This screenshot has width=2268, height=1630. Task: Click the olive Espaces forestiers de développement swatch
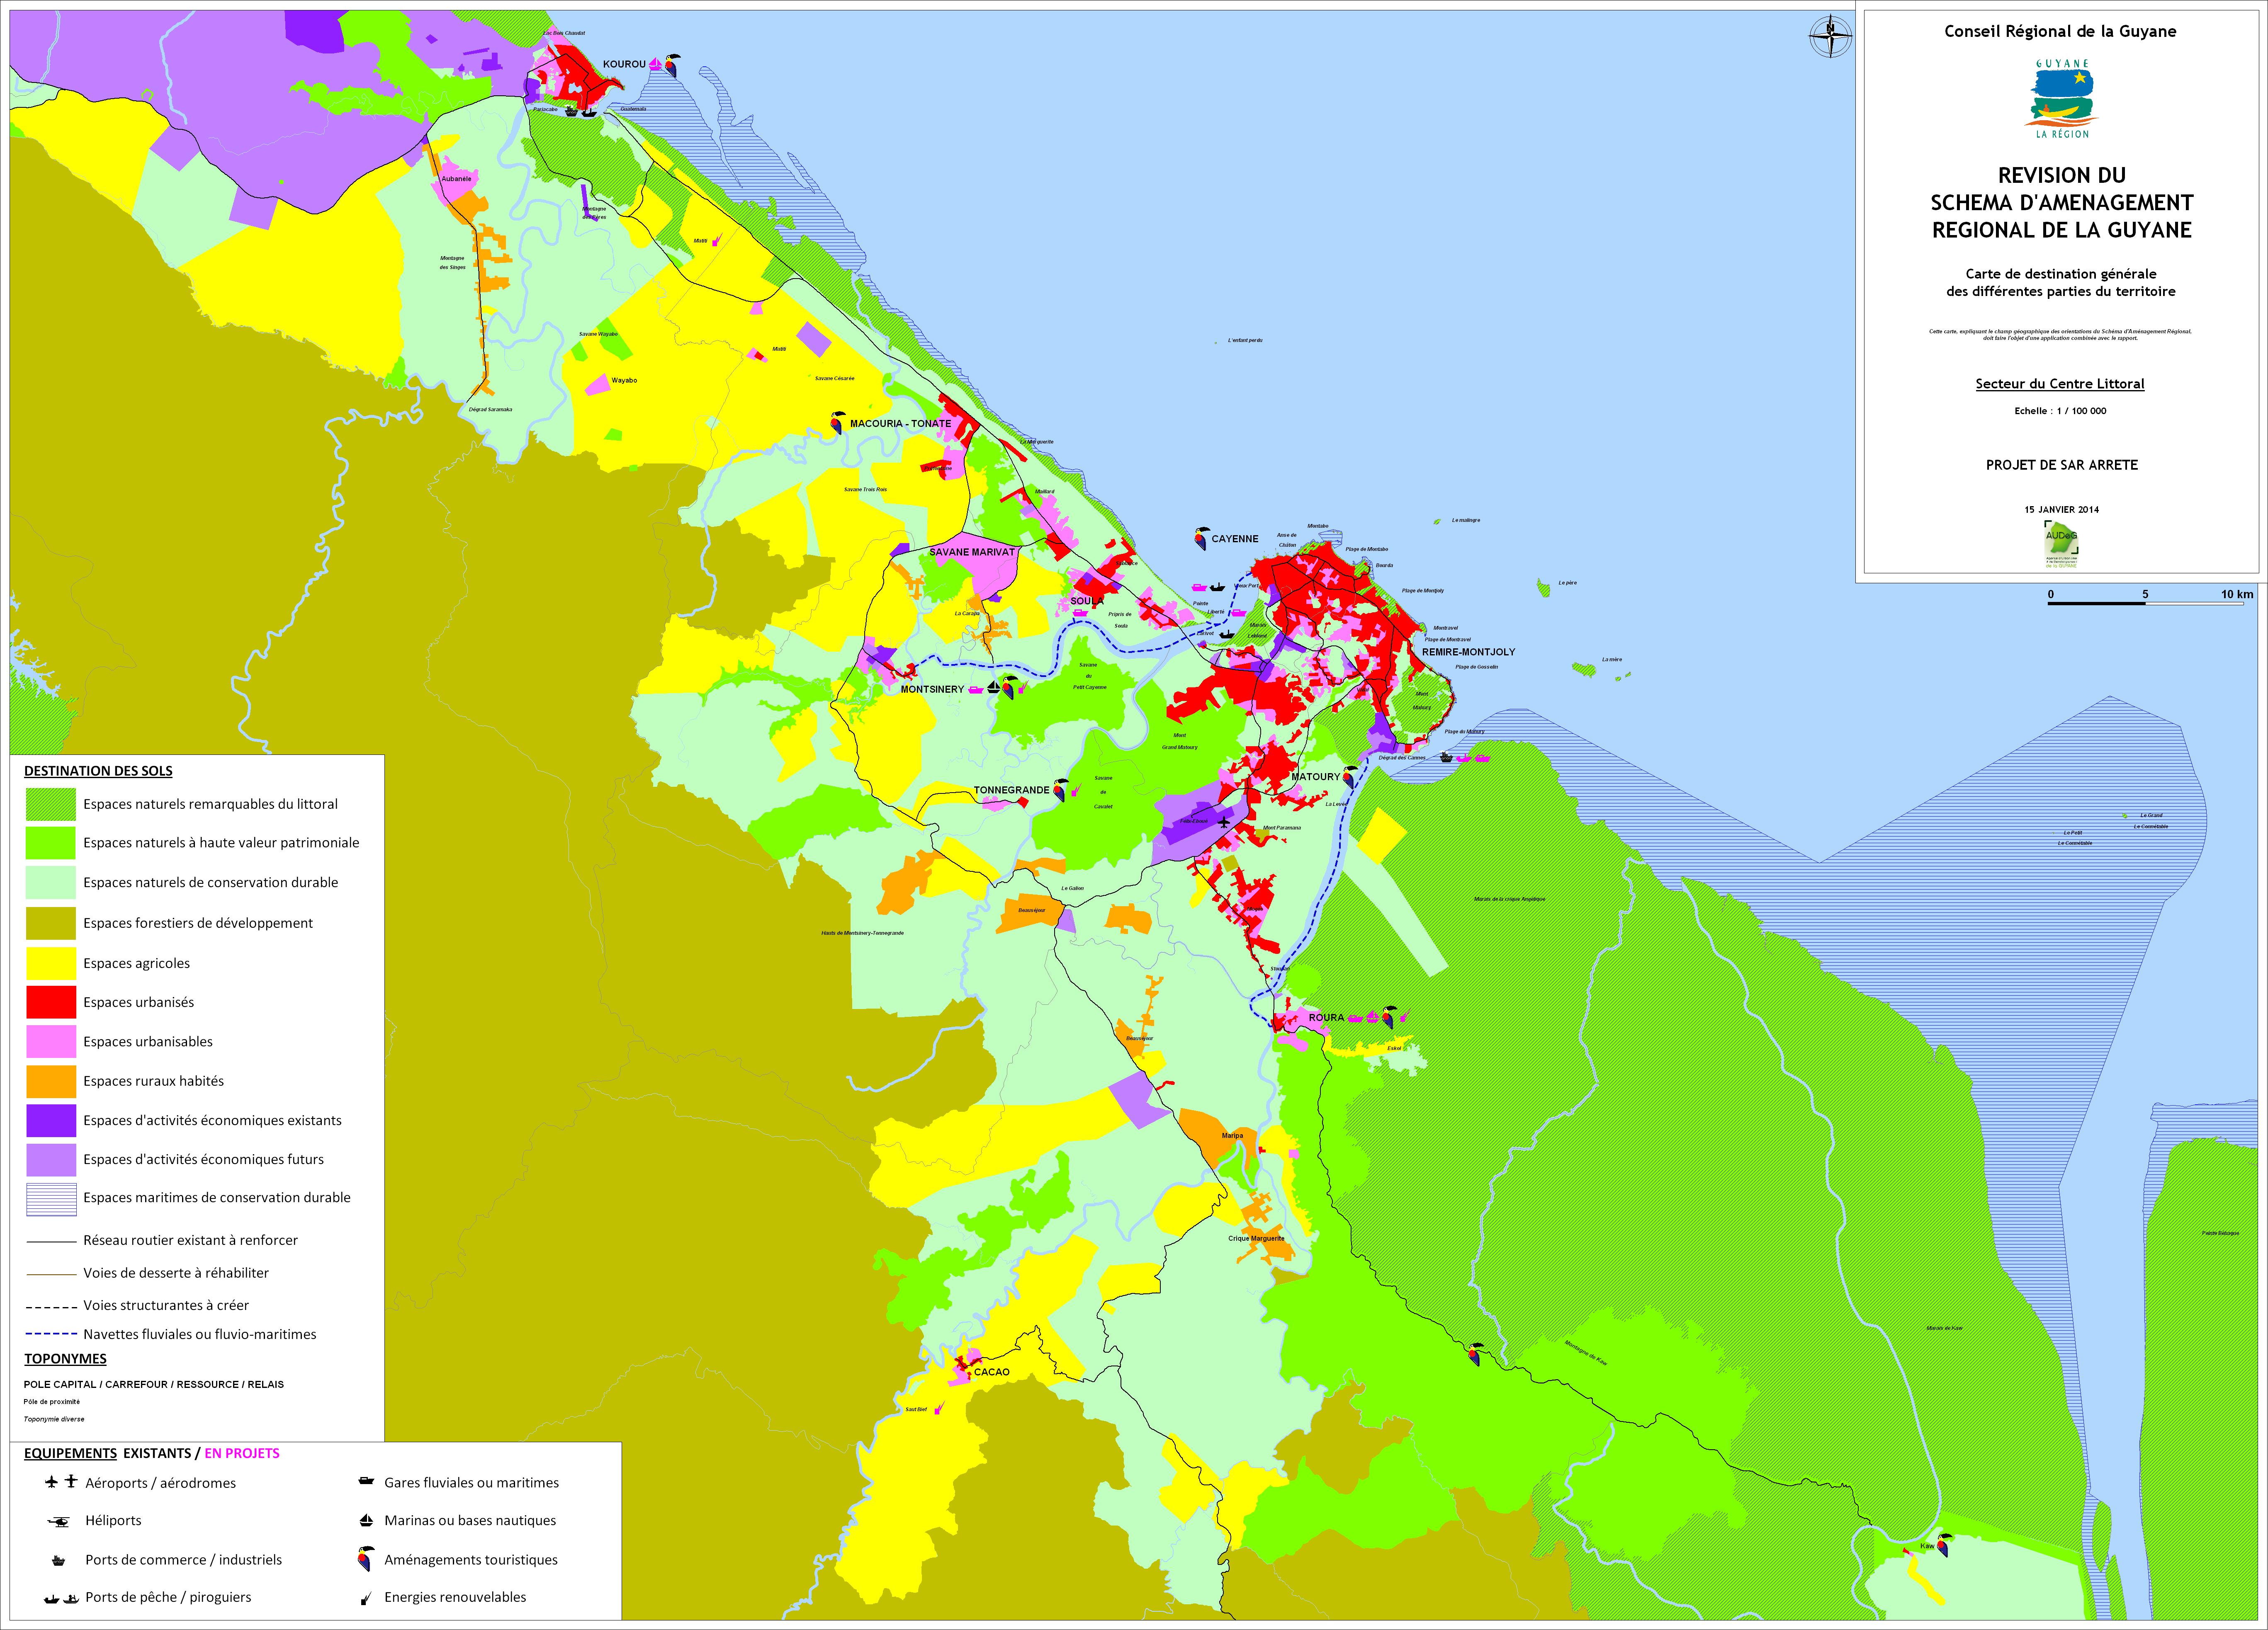tap(51, 924)
